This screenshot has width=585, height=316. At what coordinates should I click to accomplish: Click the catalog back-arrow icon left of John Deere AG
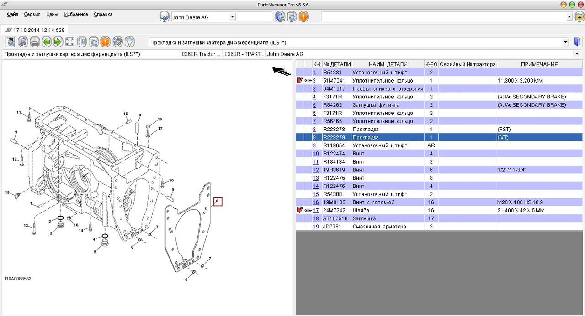(165, 17)
